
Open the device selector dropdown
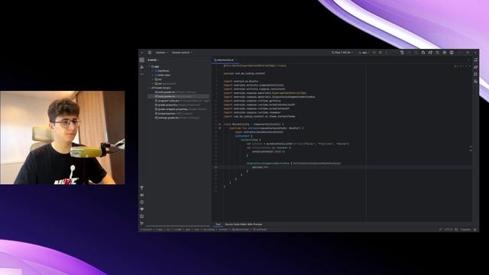[342, 53]
